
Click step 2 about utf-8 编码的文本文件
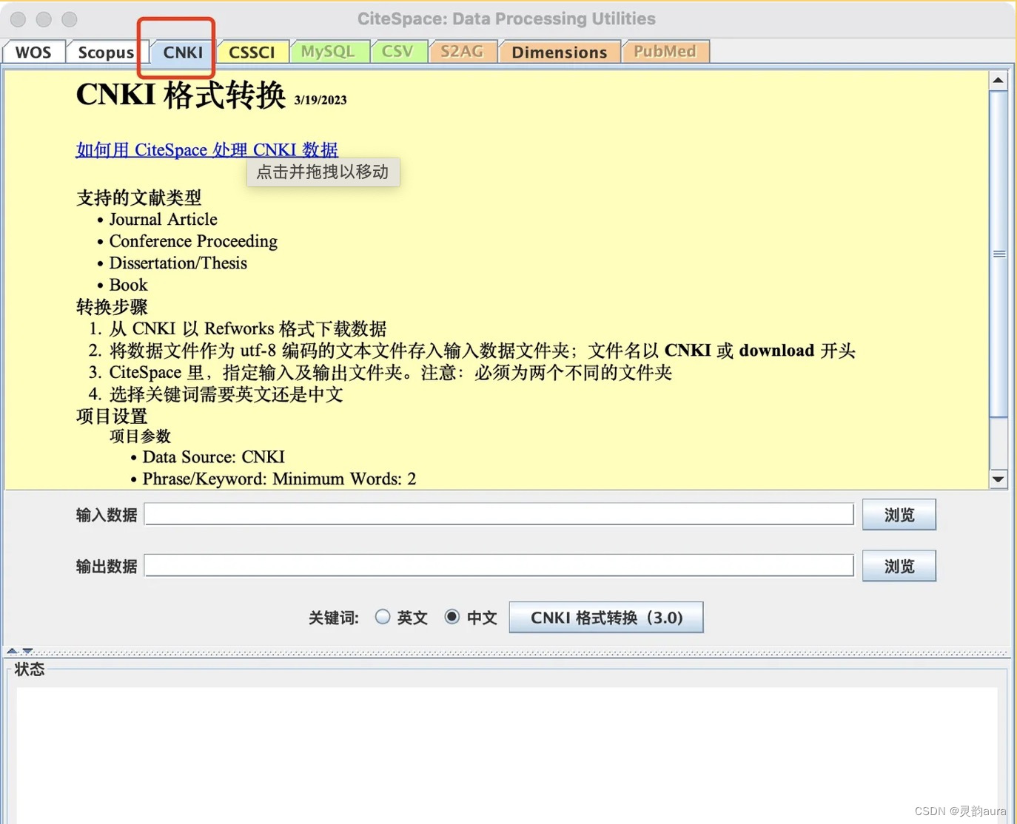(x=482, y=351)
